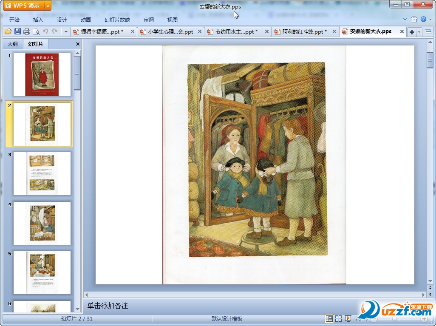This screenshot has width=436, height=326.
Task: Click the Save floppy disk icon
Action: (x=17, y=31)
